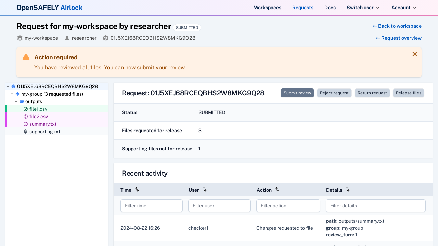Focus the Filter details input
This screenshot has height=246, width=438.
coord(376,206)
